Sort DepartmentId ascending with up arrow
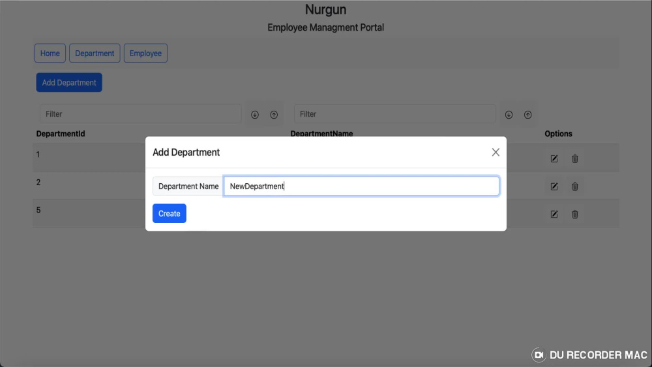 274,115
